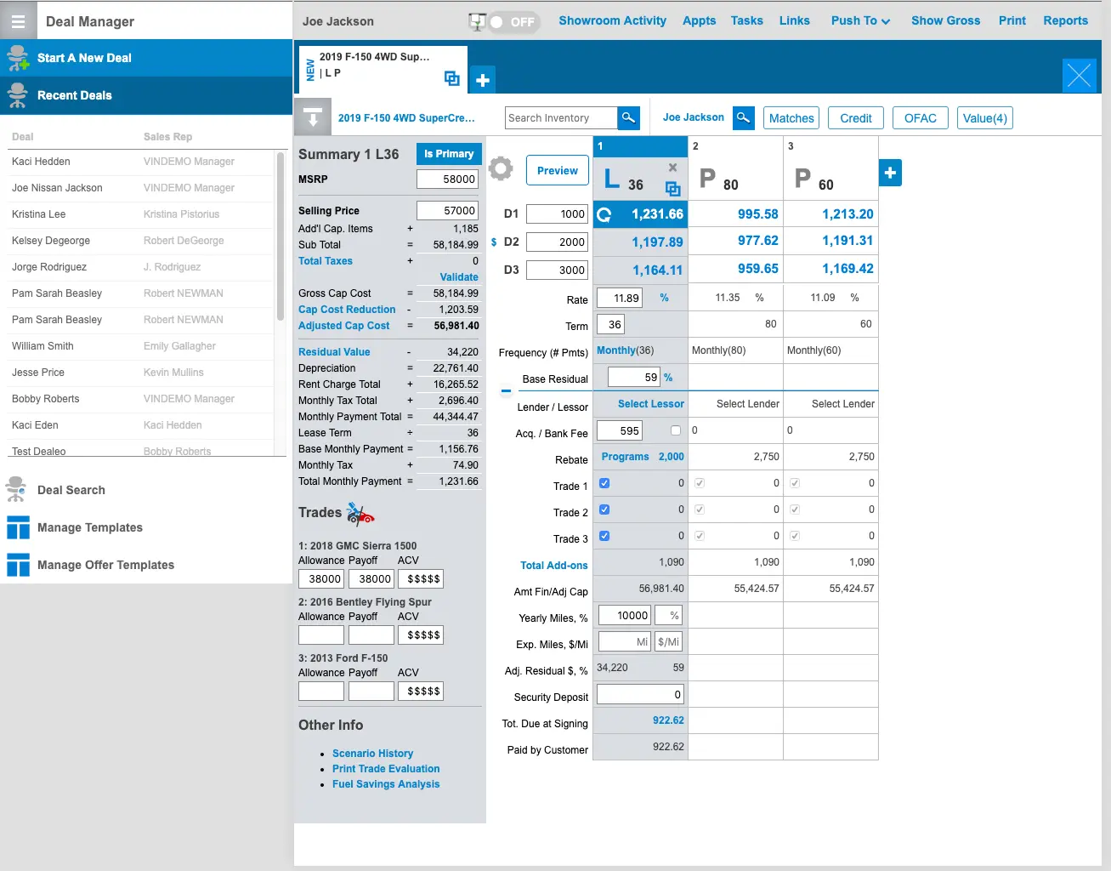Open the hamburger menu in Deal Manager

point(17,20)
